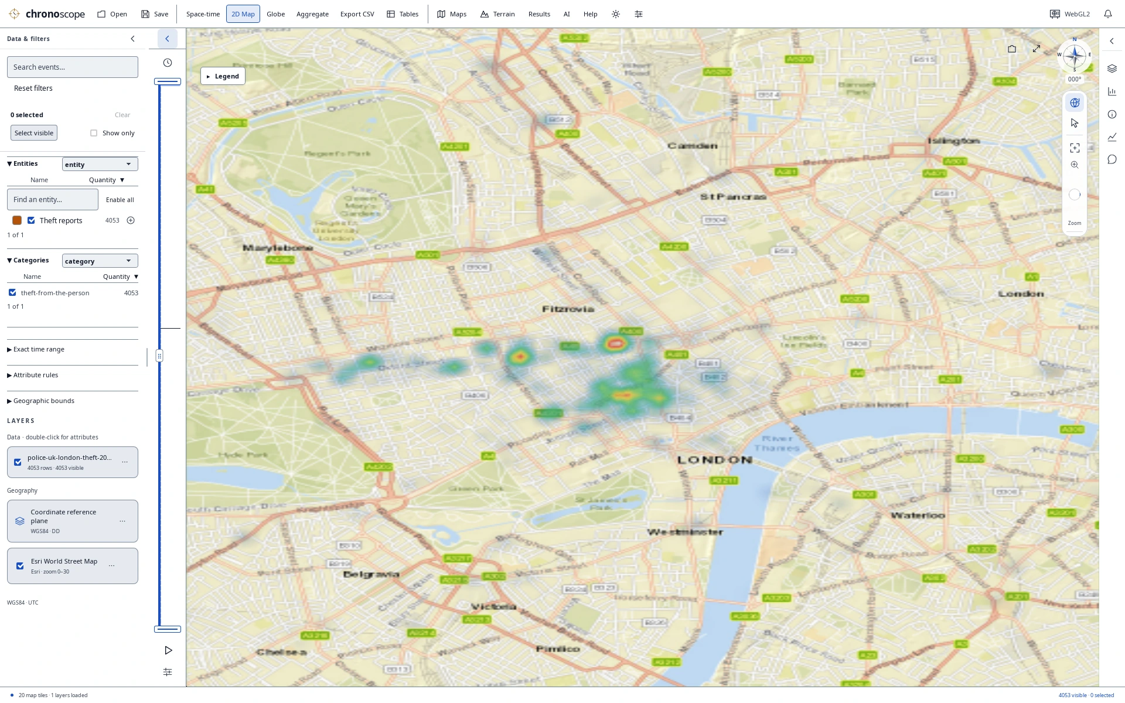Screen dimensions: 1125x703
Task: Toggle the theft-from-the-person category checkbox
Action: (x=12, y=292)
